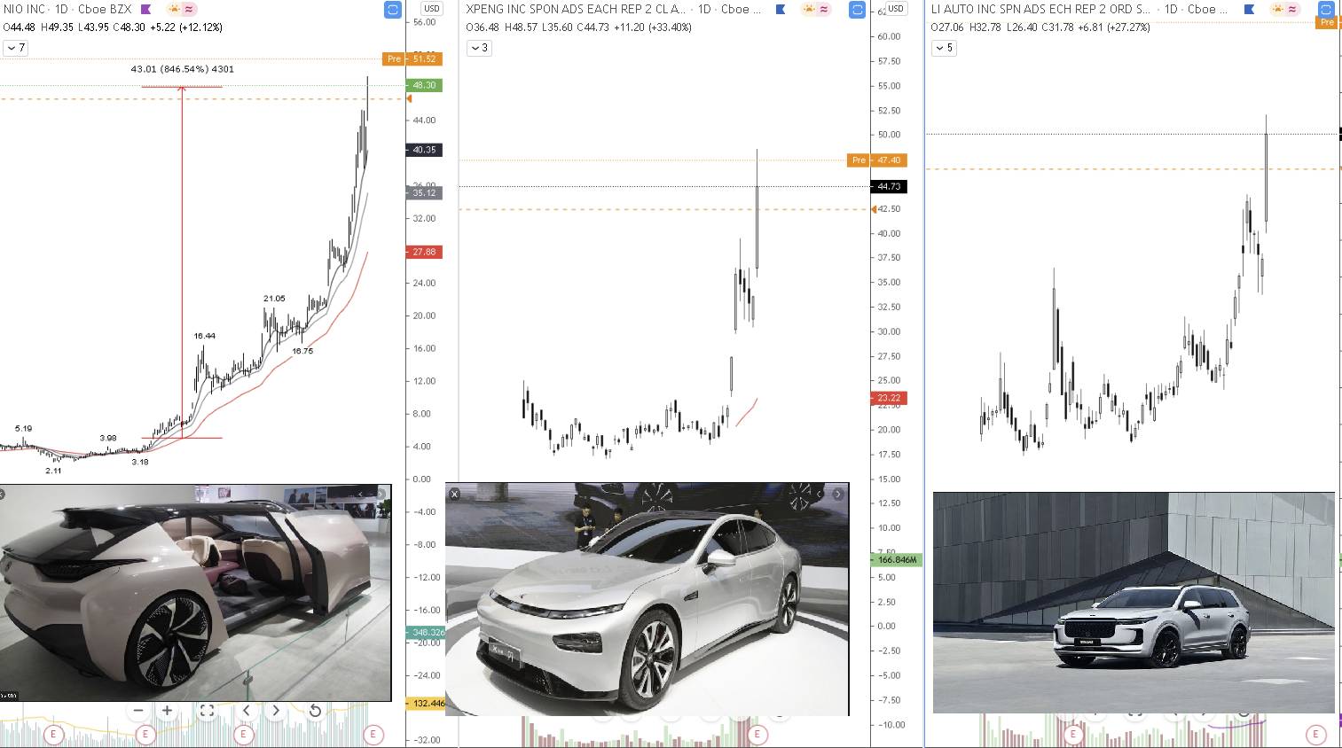1342x748 pixels.
Task: Click the purple flag icon on the NIO chart
Action: point(146,10)
